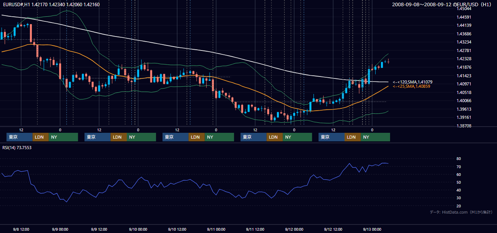
Task: Click price axis value 1.41876
Action: tap(464, 67)
